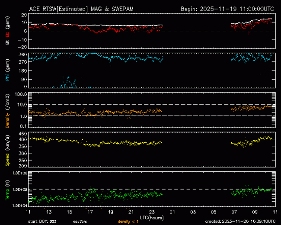Click the '09' hour label on the time axis

click(255, 212)
